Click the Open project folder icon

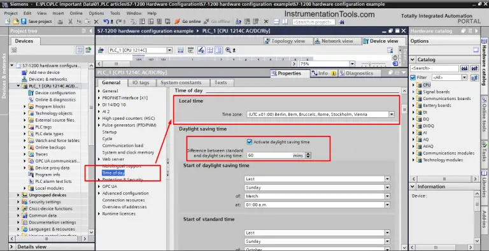click(15, 22)
